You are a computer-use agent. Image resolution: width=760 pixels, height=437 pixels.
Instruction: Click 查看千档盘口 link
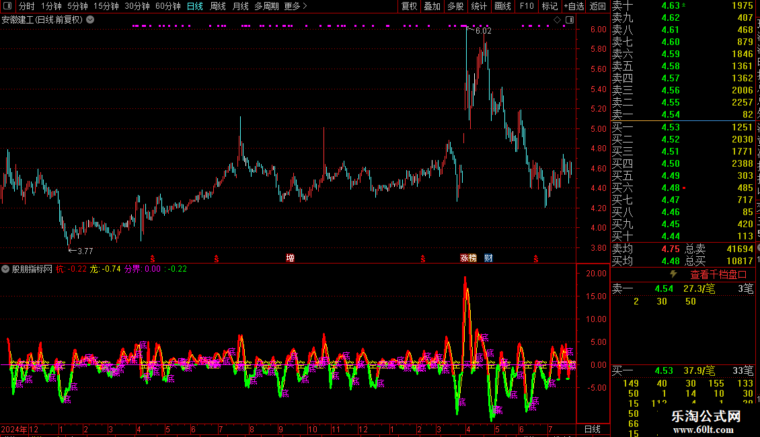click(718, 275)
